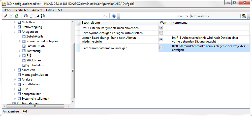Screen dimensions: 252x116
Task: Expand the PDM tree node
Action: click(x=15, y=89)
